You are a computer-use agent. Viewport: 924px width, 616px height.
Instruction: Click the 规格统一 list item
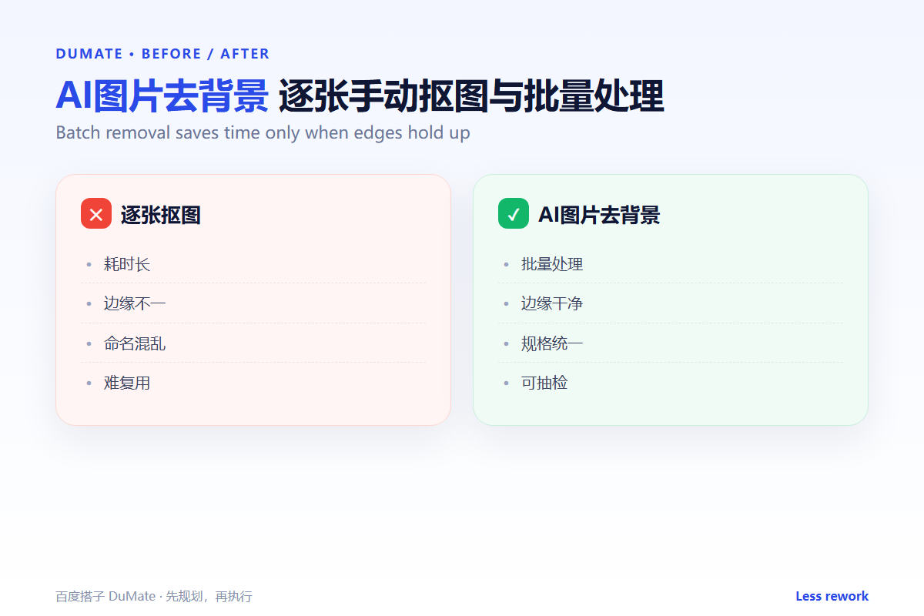click(671, 343)
